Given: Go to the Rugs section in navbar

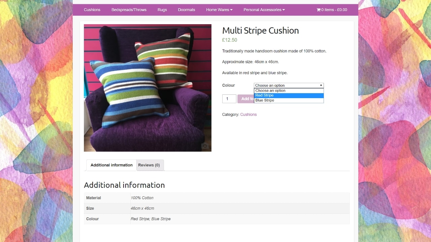Looking at the screenshot, I should pos(162,10).
